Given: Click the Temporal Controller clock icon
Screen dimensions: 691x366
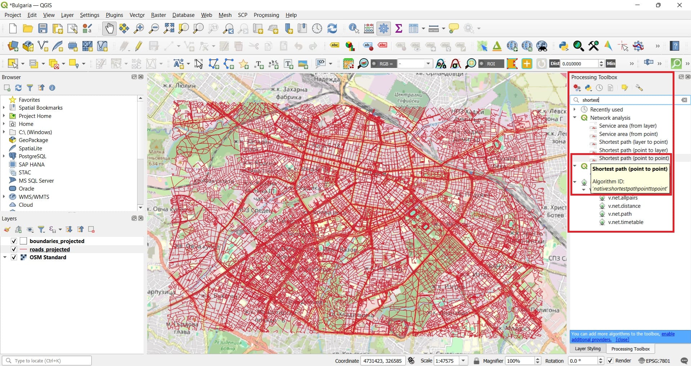Looking at the screenshot, I should [x=317, y=28].
